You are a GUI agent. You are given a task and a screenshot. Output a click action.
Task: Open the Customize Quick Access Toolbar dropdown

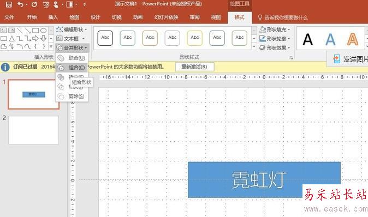click(85, 5)
